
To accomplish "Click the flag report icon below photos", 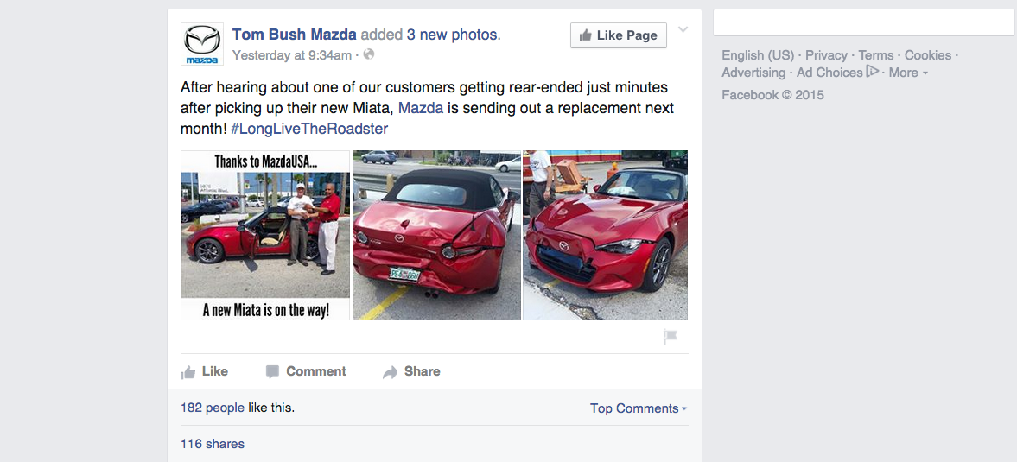I will coord(671,337).
